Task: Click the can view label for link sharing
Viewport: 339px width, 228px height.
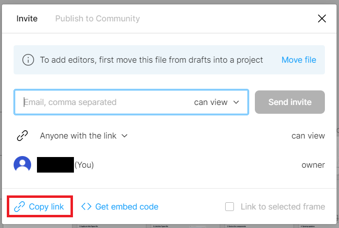Action: point(308,136)
